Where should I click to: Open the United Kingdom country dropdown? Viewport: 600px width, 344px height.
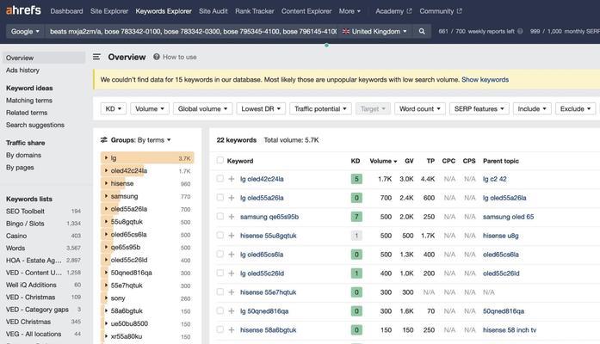pos(375,31)
